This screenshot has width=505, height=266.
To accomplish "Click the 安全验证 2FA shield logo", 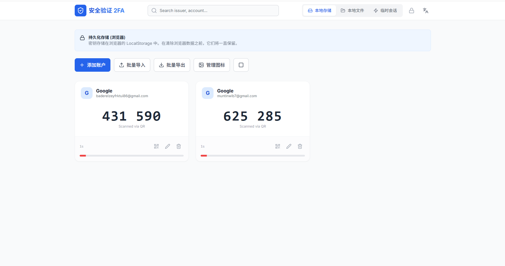I will pyautogui.click(x=80, y=10).
